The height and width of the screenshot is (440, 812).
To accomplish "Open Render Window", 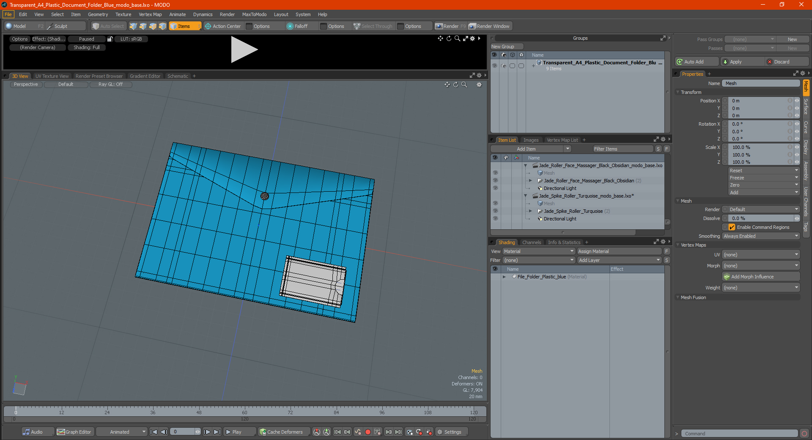I will [x=490, y=26].
